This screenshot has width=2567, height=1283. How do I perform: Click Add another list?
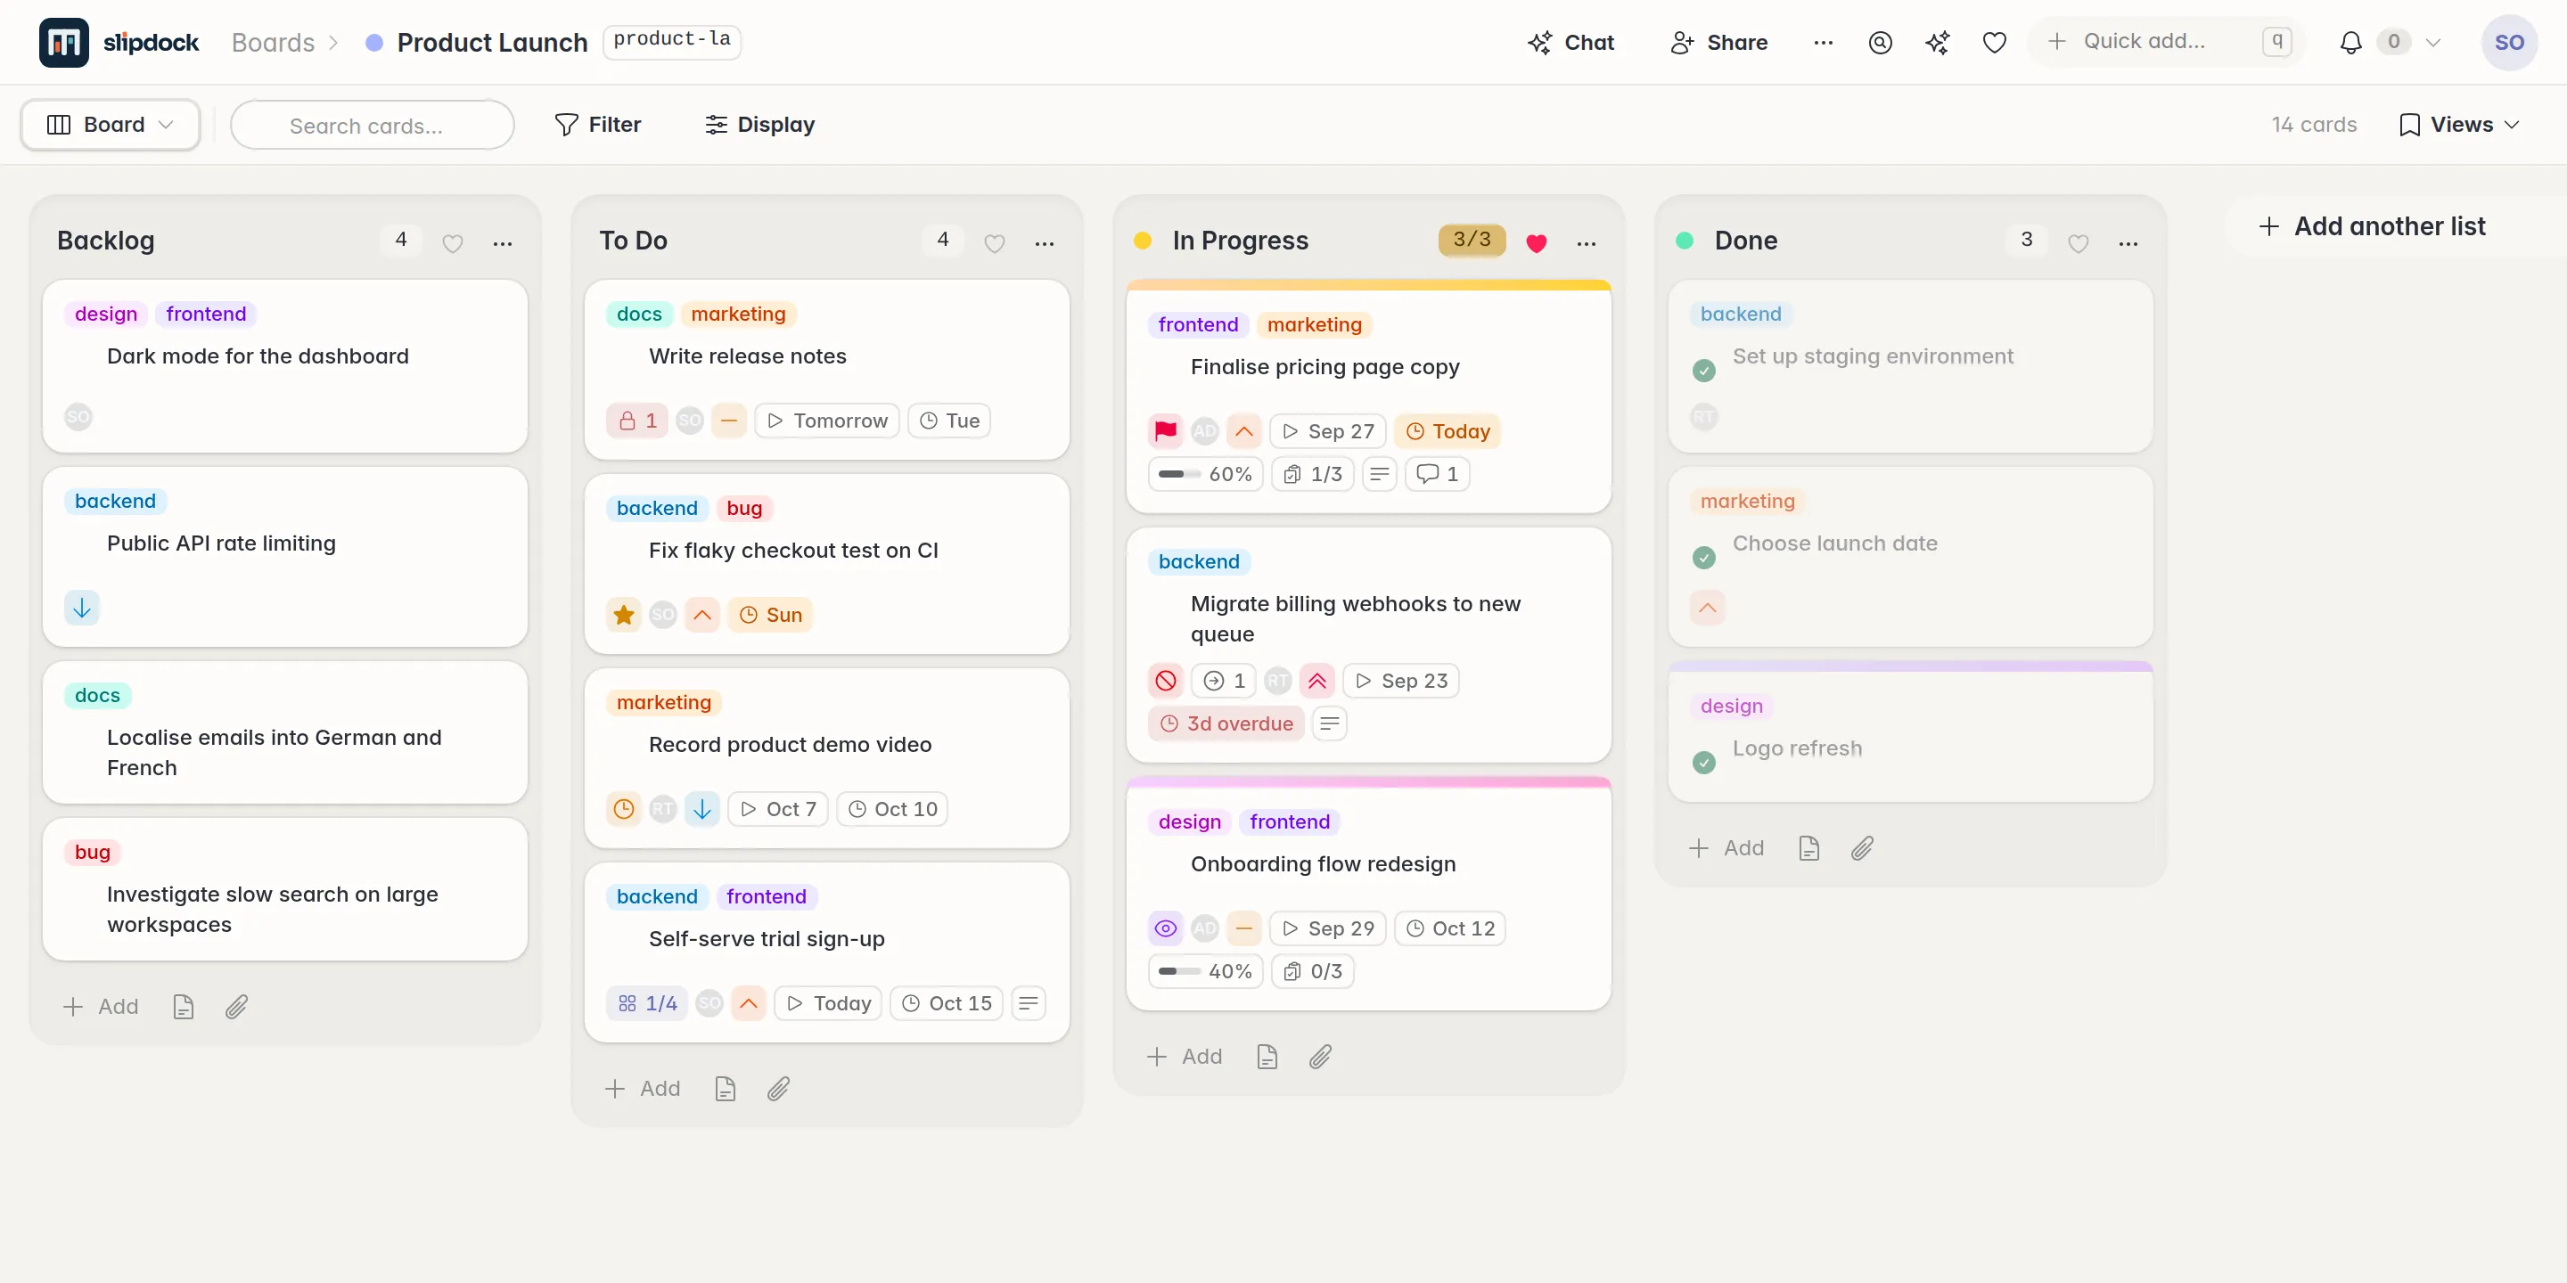2372,226
